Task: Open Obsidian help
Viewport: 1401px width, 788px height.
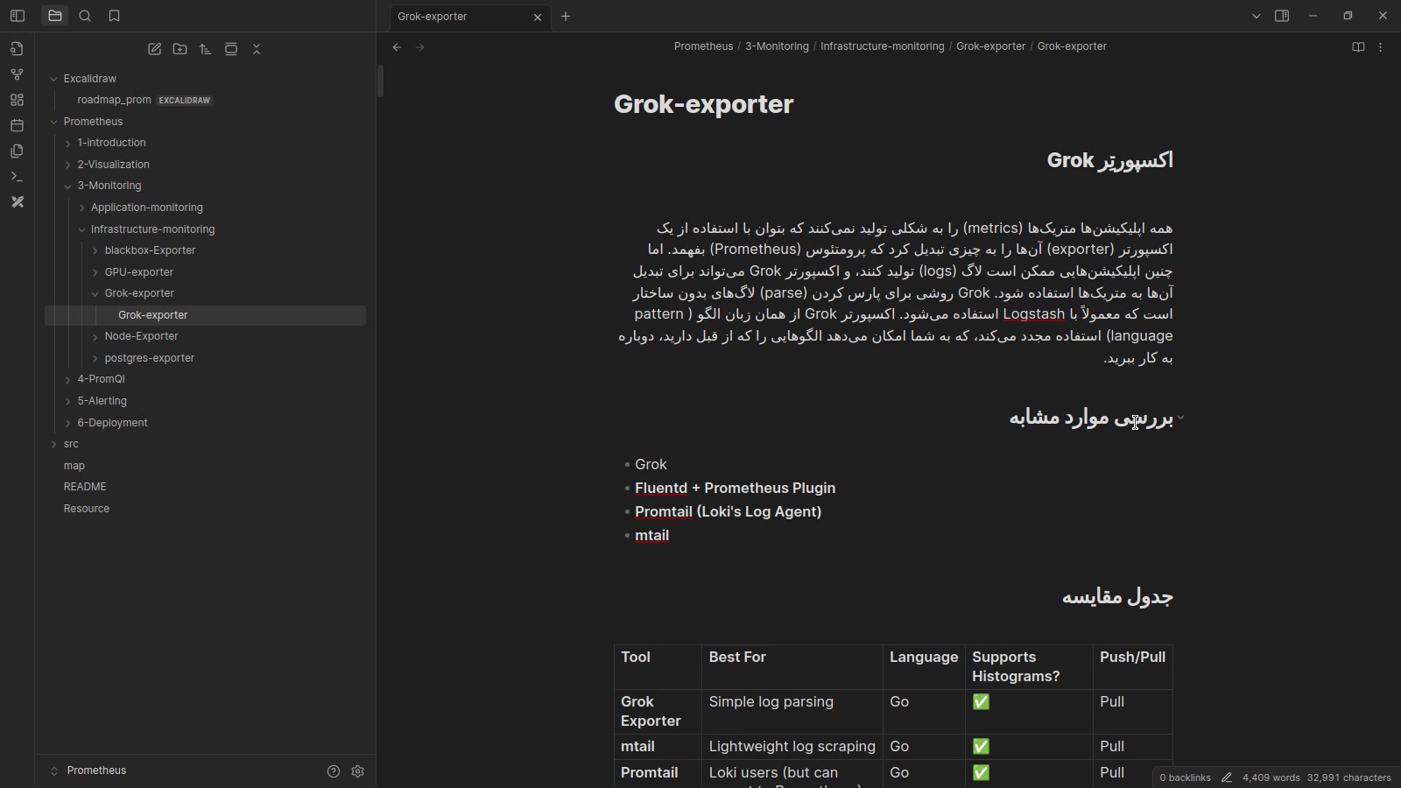Action: pos(333,771)
